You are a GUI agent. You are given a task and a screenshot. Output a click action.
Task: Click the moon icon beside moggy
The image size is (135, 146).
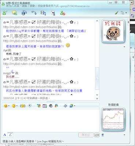tap(13, 72)
